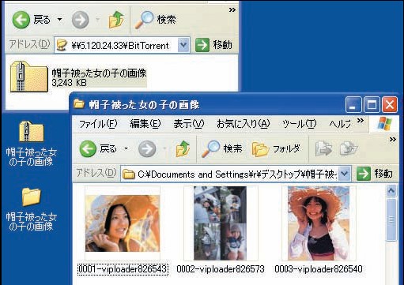The height and width of the screenshot is (285, 404).
Task: Select thumbnail 0001-viploader826543
Action: [x=123, y=223]
